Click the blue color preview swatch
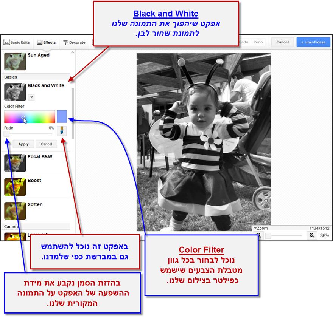The width and height of the screenshot is (333, 317). coord(62,116)
